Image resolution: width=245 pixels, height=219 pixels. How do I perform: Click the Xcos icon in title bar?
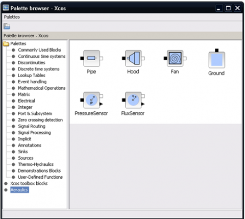point(6,8)
